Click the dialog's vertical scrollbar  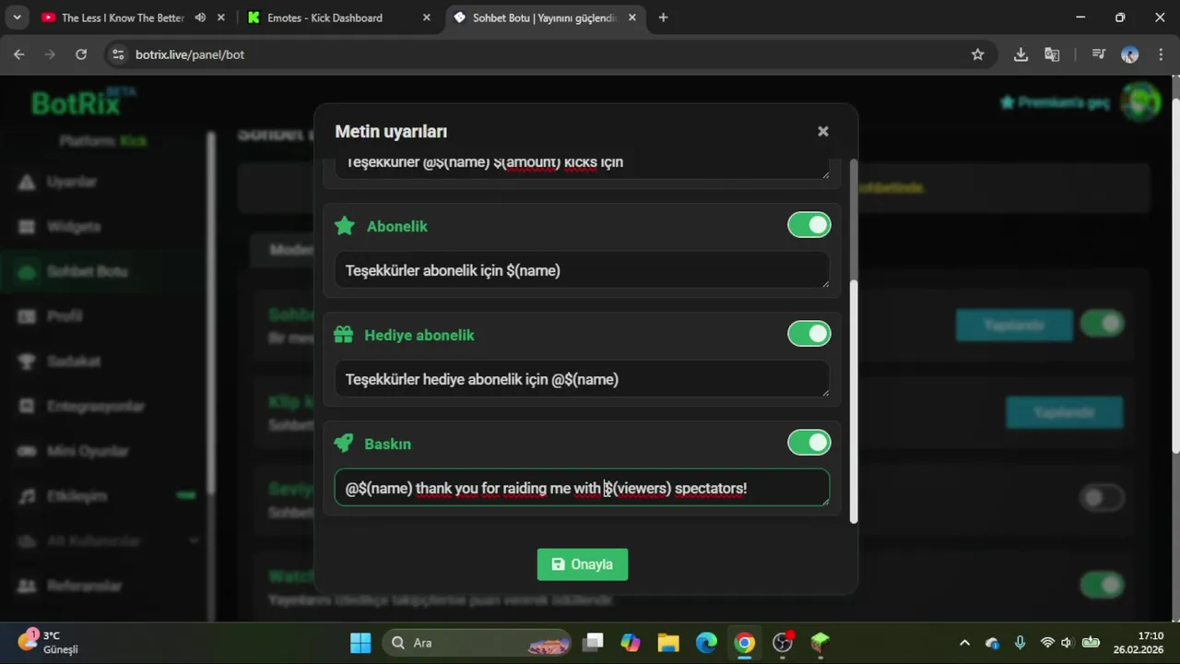(x=854, y=401)
